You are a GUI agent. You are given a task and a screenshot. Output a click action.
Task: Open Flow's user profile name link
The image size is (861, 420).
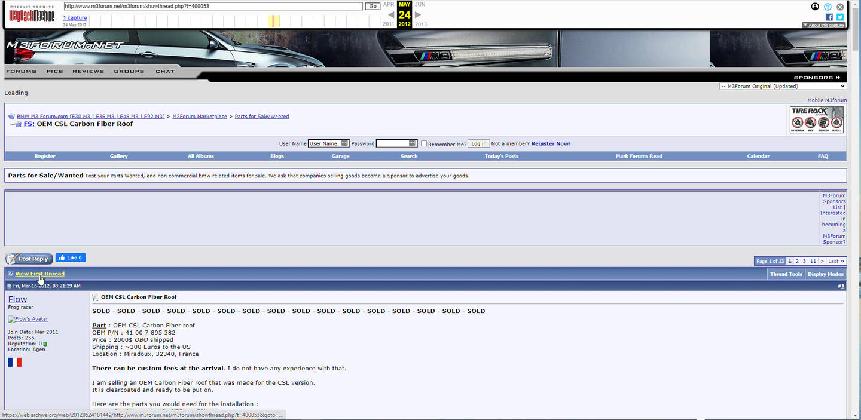17,299
